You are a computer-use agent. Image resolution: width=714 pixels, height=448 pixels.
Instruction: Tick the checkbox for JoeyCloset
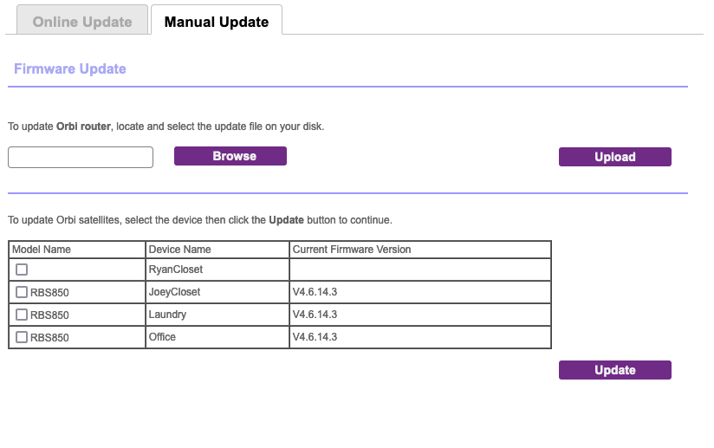[x=22, y=292]
